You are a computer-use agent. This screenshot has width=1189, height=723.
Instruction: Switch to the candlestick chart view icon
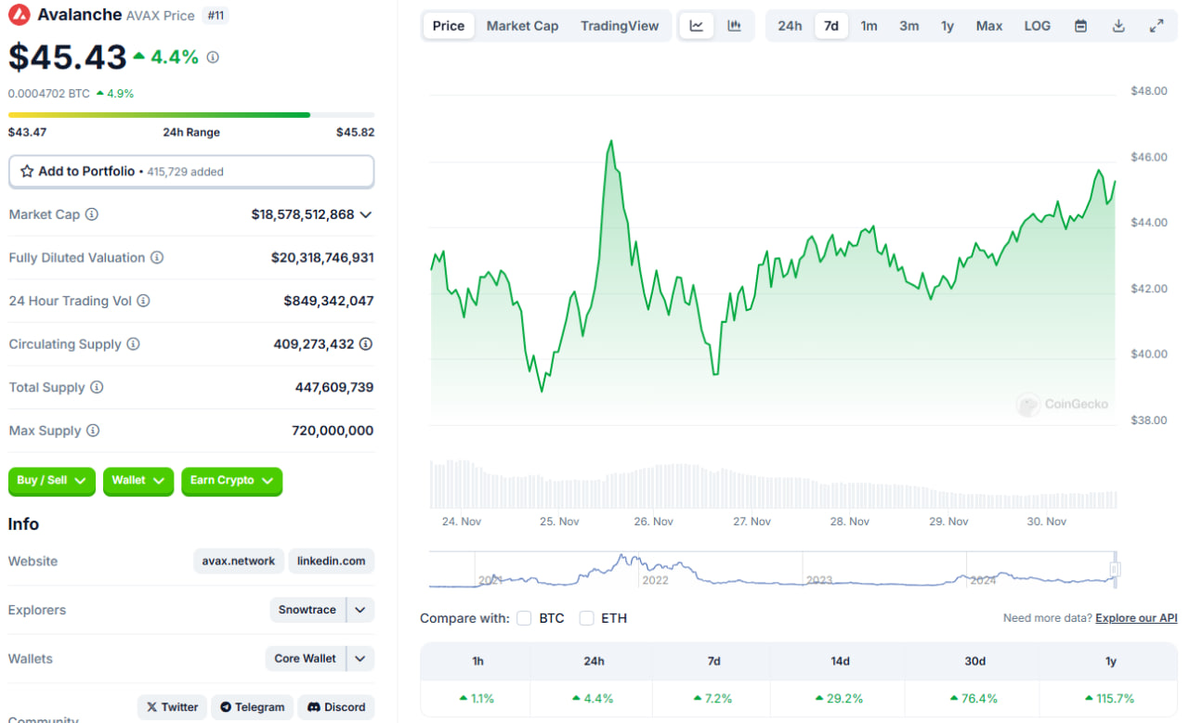(x=734, y=26)
